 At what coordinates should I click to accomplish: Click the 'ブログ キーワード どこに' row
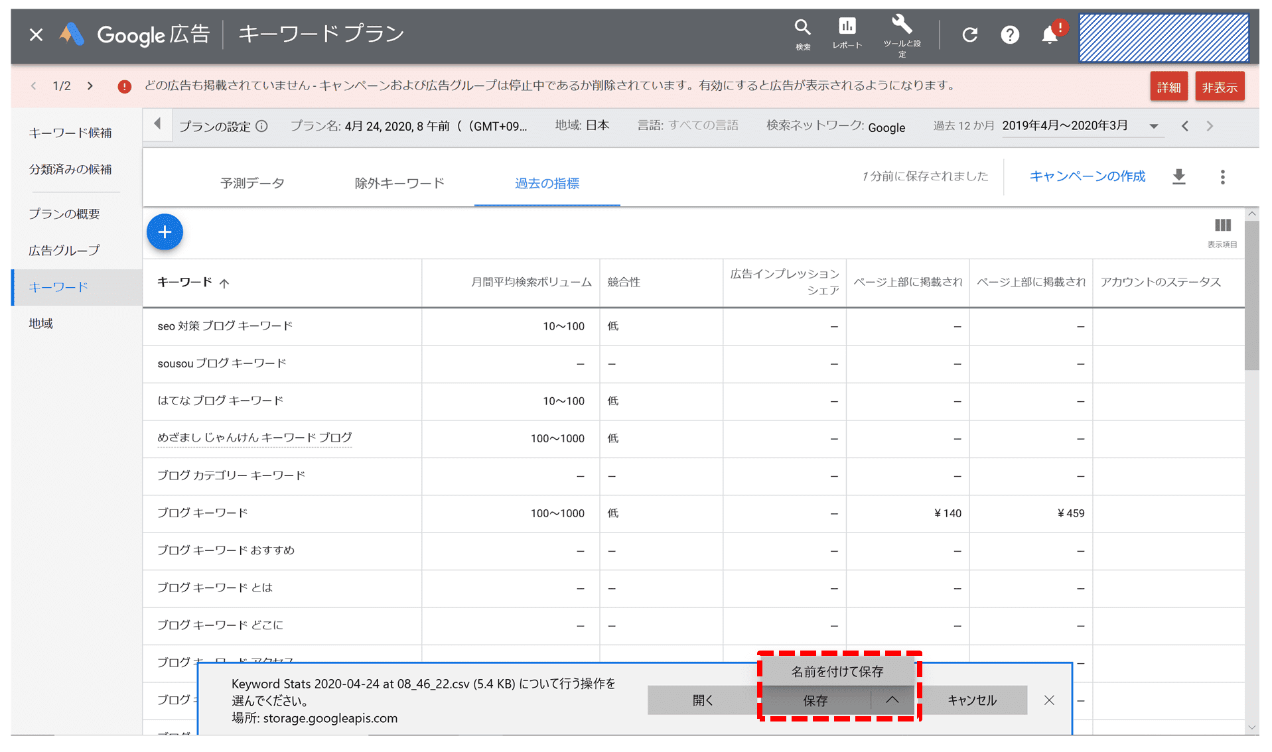click(x=693, y=625)
